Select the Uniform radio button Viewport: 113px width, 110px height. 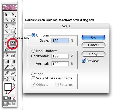pyautogui.click(x=33, y=35)
